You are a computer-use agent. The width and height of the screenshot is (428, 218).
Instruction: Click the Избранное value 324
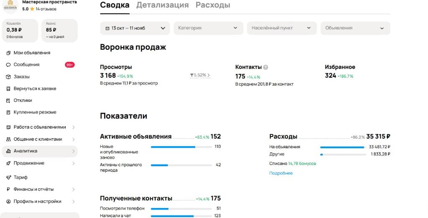[x=330, y=76]
